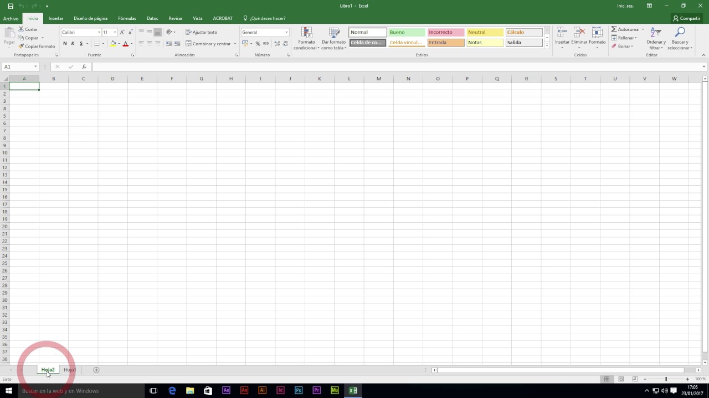
Task: Click Ajustar texto wrap button
Action: click(201, 32)
